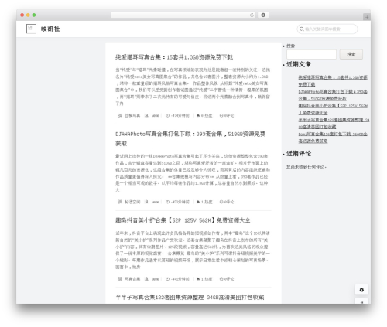
Task: Click the site logo image in header
Action: (x=31, y=29)
